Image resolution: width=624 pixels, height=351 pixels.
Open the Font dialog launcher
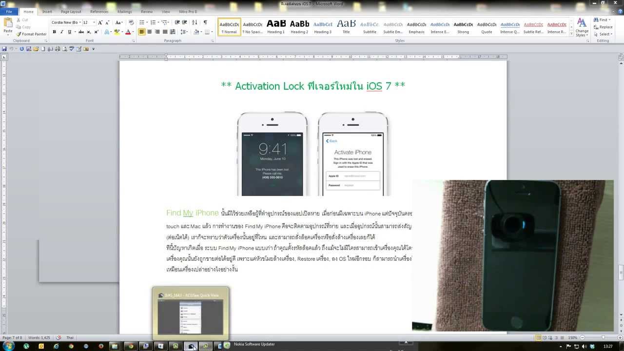[133, 41]
